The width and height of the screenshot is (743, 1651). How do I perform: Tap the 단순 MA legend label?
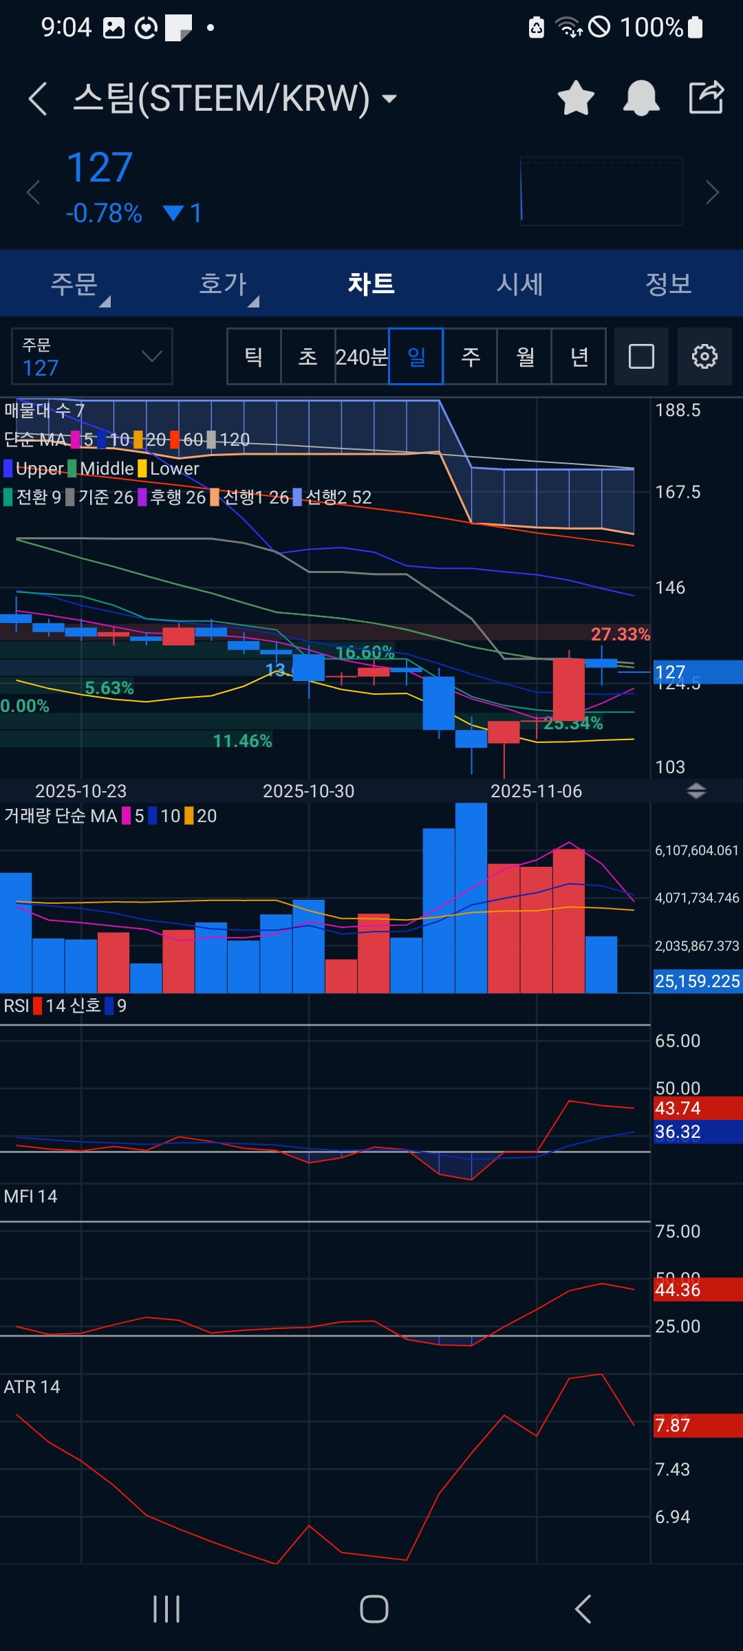[x=35, y=440]
